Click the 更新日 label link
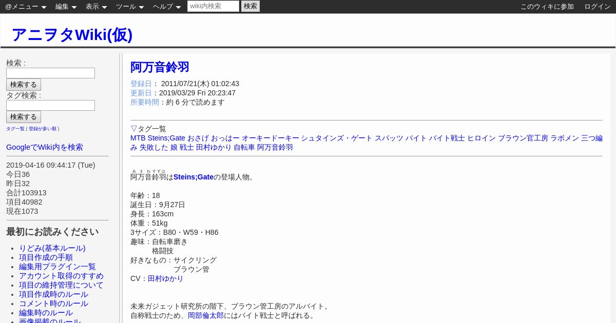 (x=141, y=93)
